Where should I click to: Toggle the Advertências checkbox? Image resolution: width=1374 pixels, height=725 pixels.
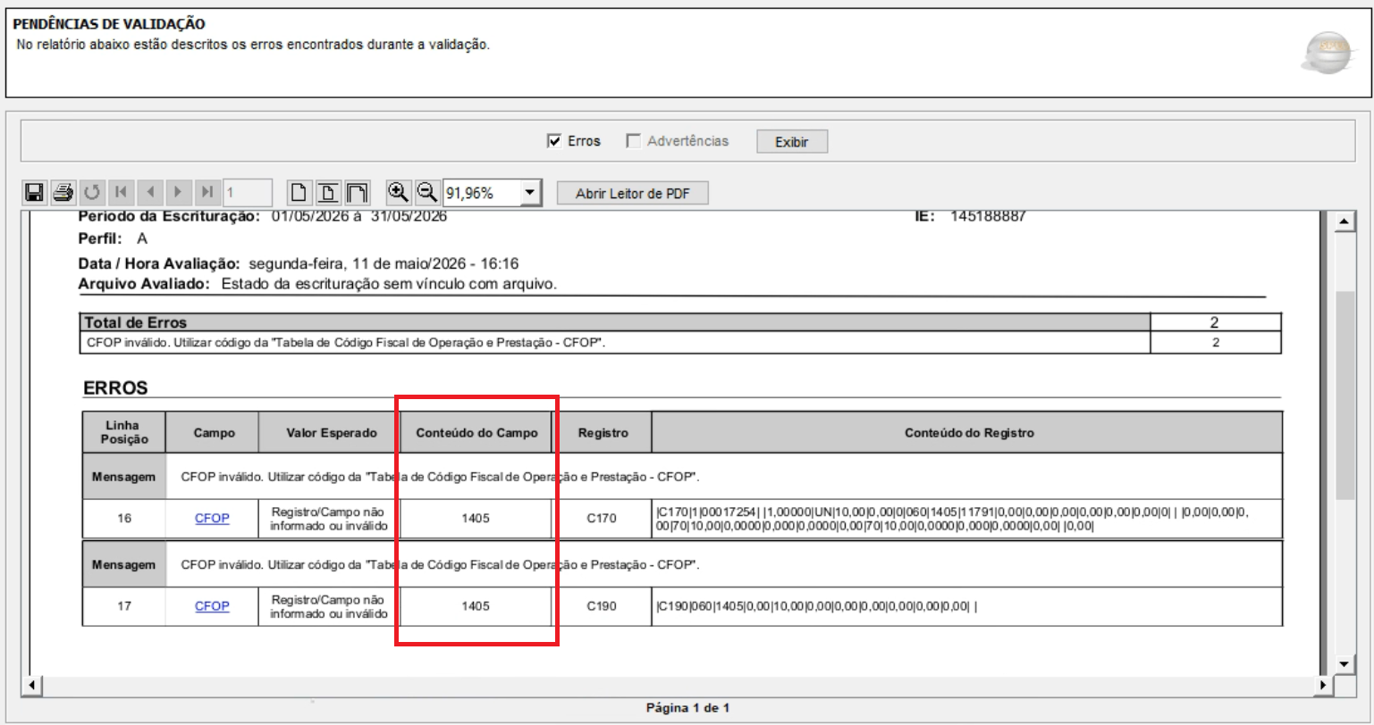[633, 141]
